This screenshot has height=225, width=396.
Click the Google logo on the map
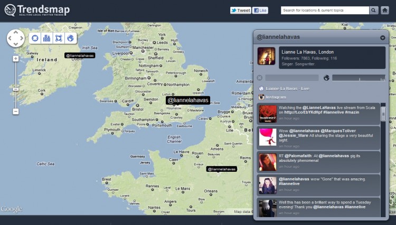[12, 209]
